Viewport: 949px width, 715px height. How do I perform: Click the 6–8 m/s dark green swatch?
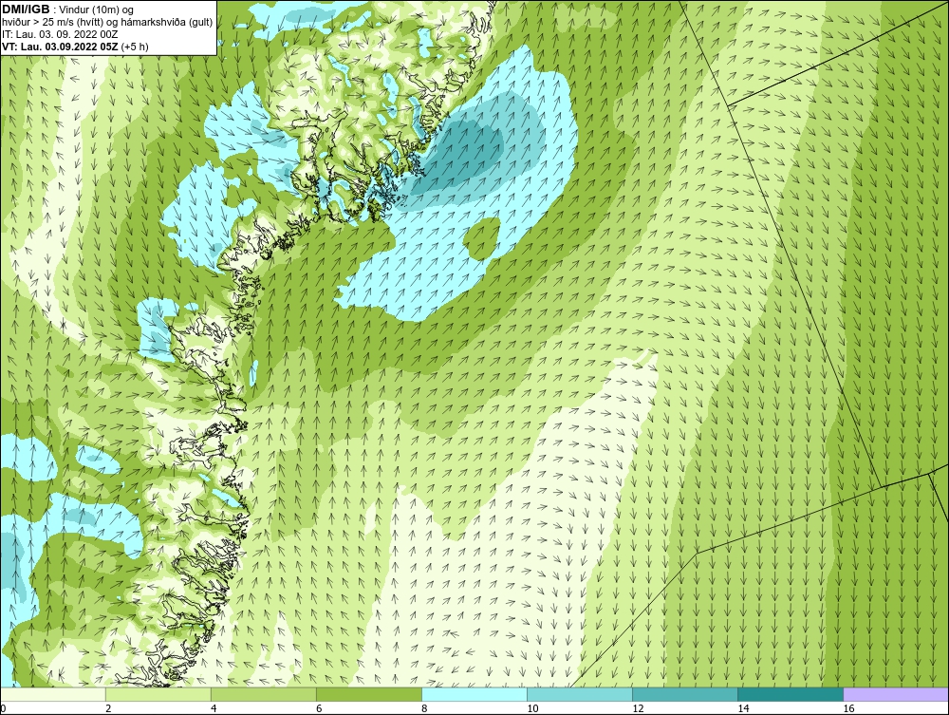(x=368, y=694)
